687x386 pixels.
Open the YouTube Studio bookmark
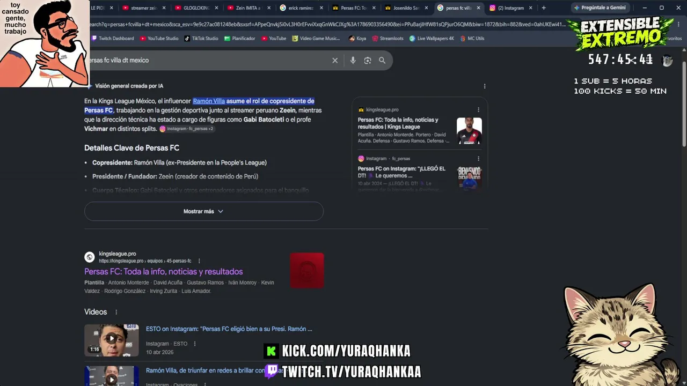pos(159,39)
